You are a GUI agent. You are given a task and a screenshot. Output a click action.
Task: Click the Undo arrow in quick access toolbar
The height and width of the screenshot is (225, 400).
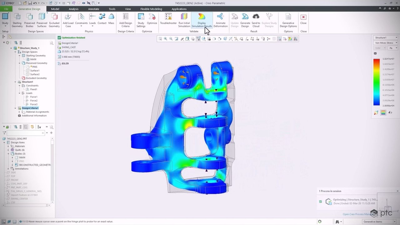[35, 3]
